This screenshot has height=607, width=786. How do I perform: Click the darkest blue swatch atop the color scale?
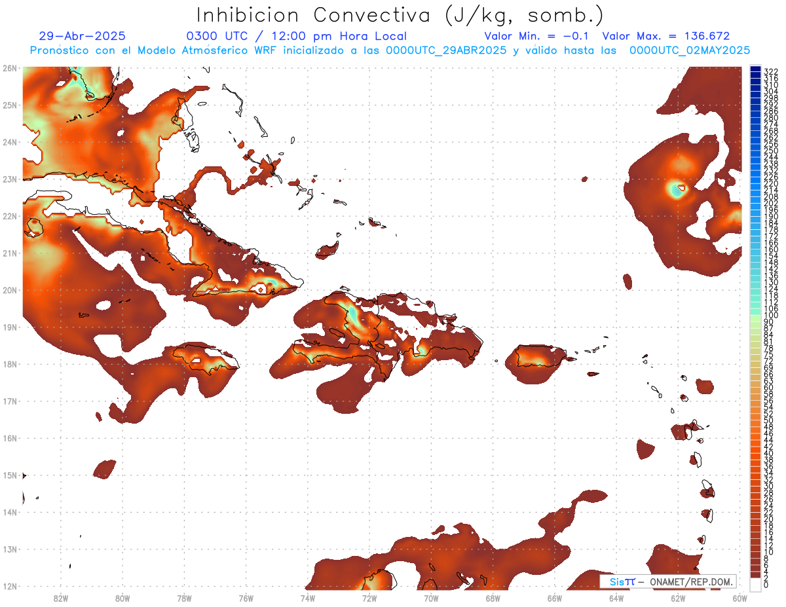pos(756,69)
